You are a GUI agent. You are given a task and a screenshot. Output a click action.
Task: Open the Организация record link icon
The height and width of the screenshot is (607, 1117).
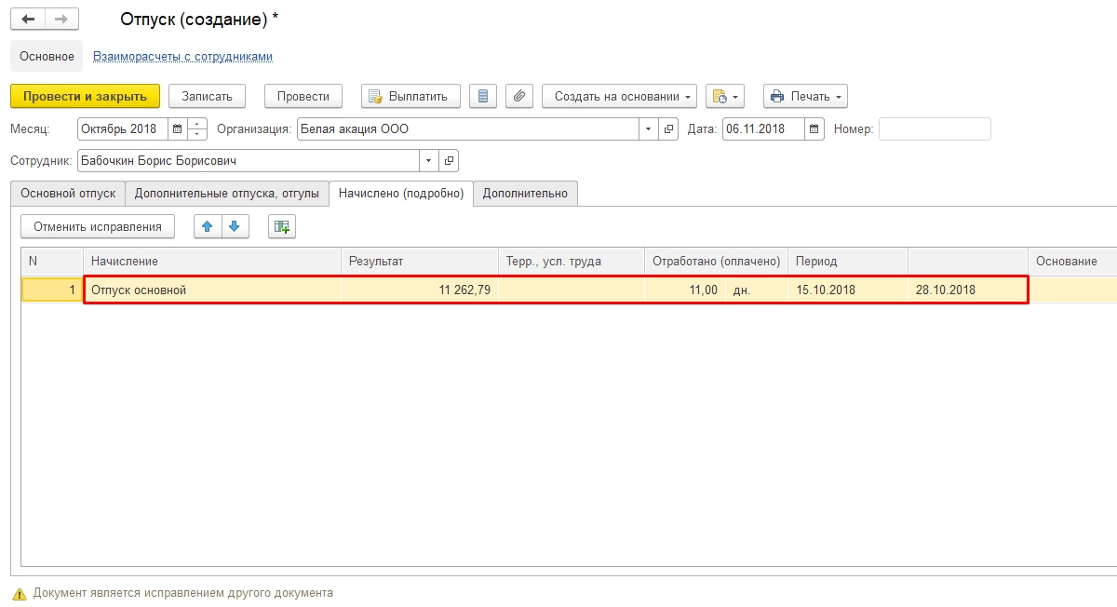(x=669, y=129)
